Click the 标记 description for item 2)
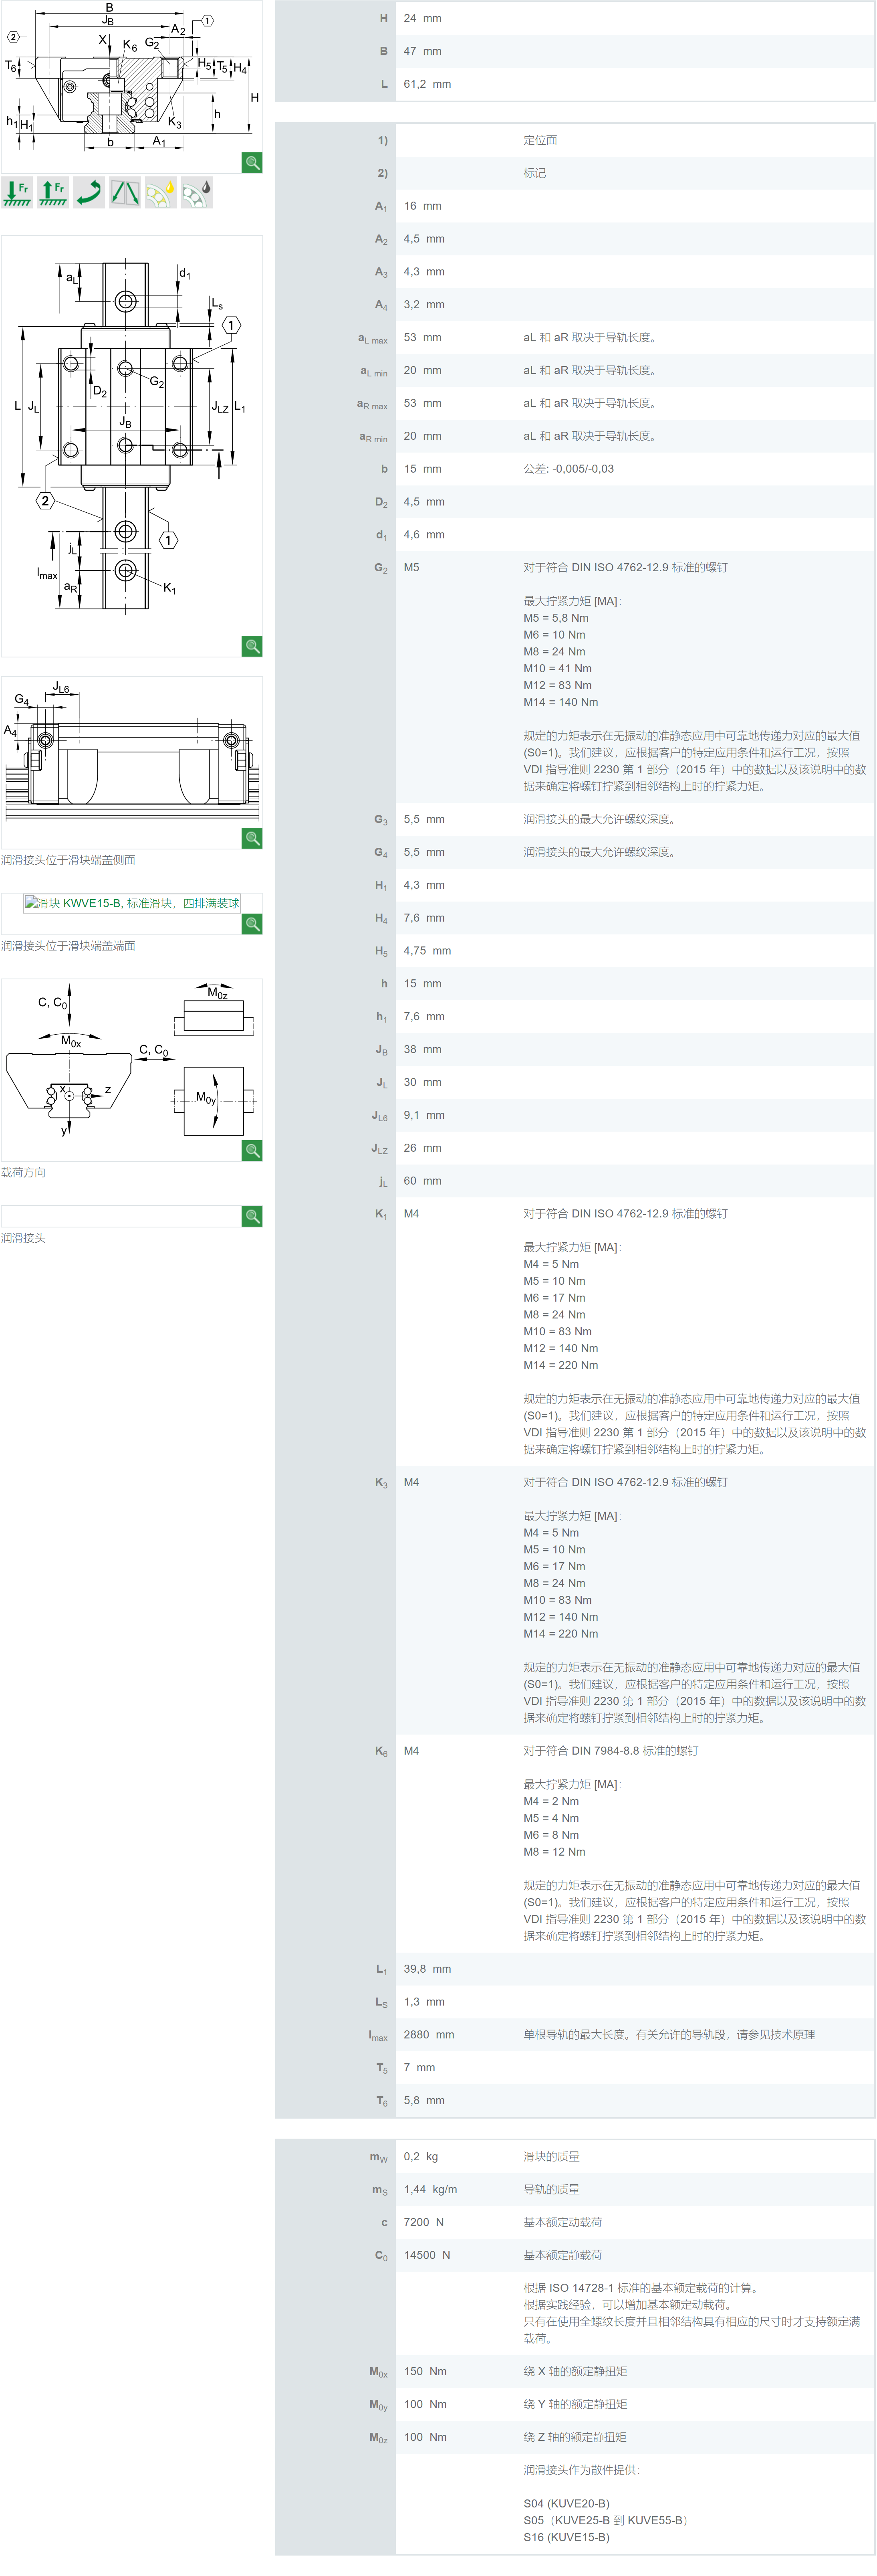The image size is (877, 2576). tap(535, 173)
